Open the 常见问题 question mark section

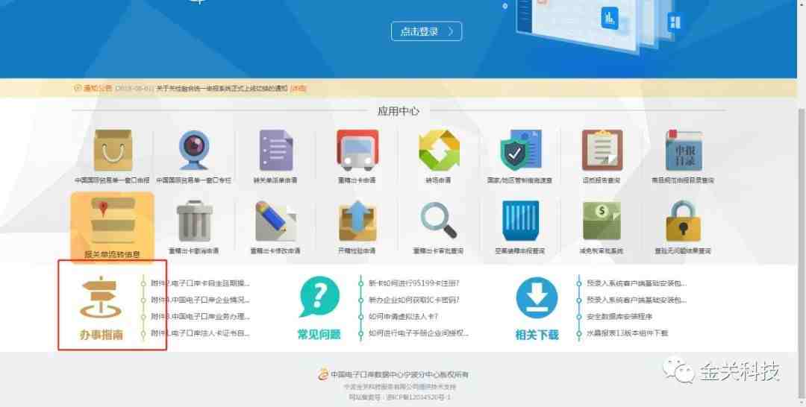click(x=319, y=306)
